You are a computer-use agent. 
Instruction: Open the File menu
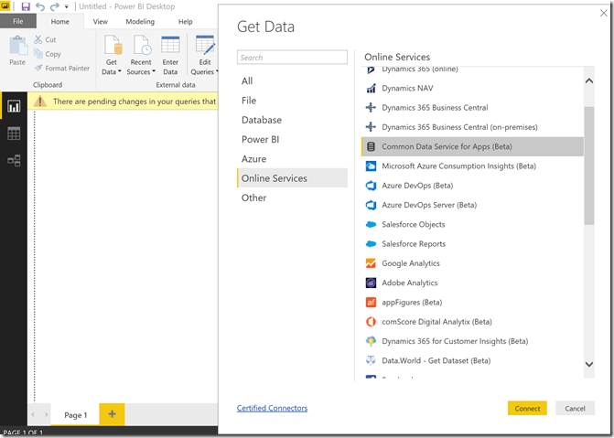click(x=18, y=21)
